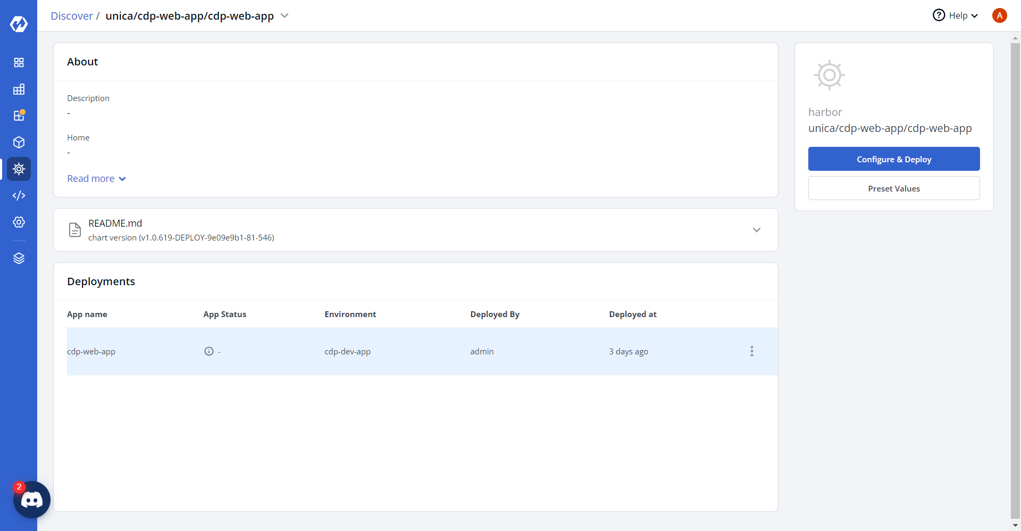The image size is (1021, 531).
Task: Select the stacked layers icon at sidebar bottom
Action: [x=19, y=259]
